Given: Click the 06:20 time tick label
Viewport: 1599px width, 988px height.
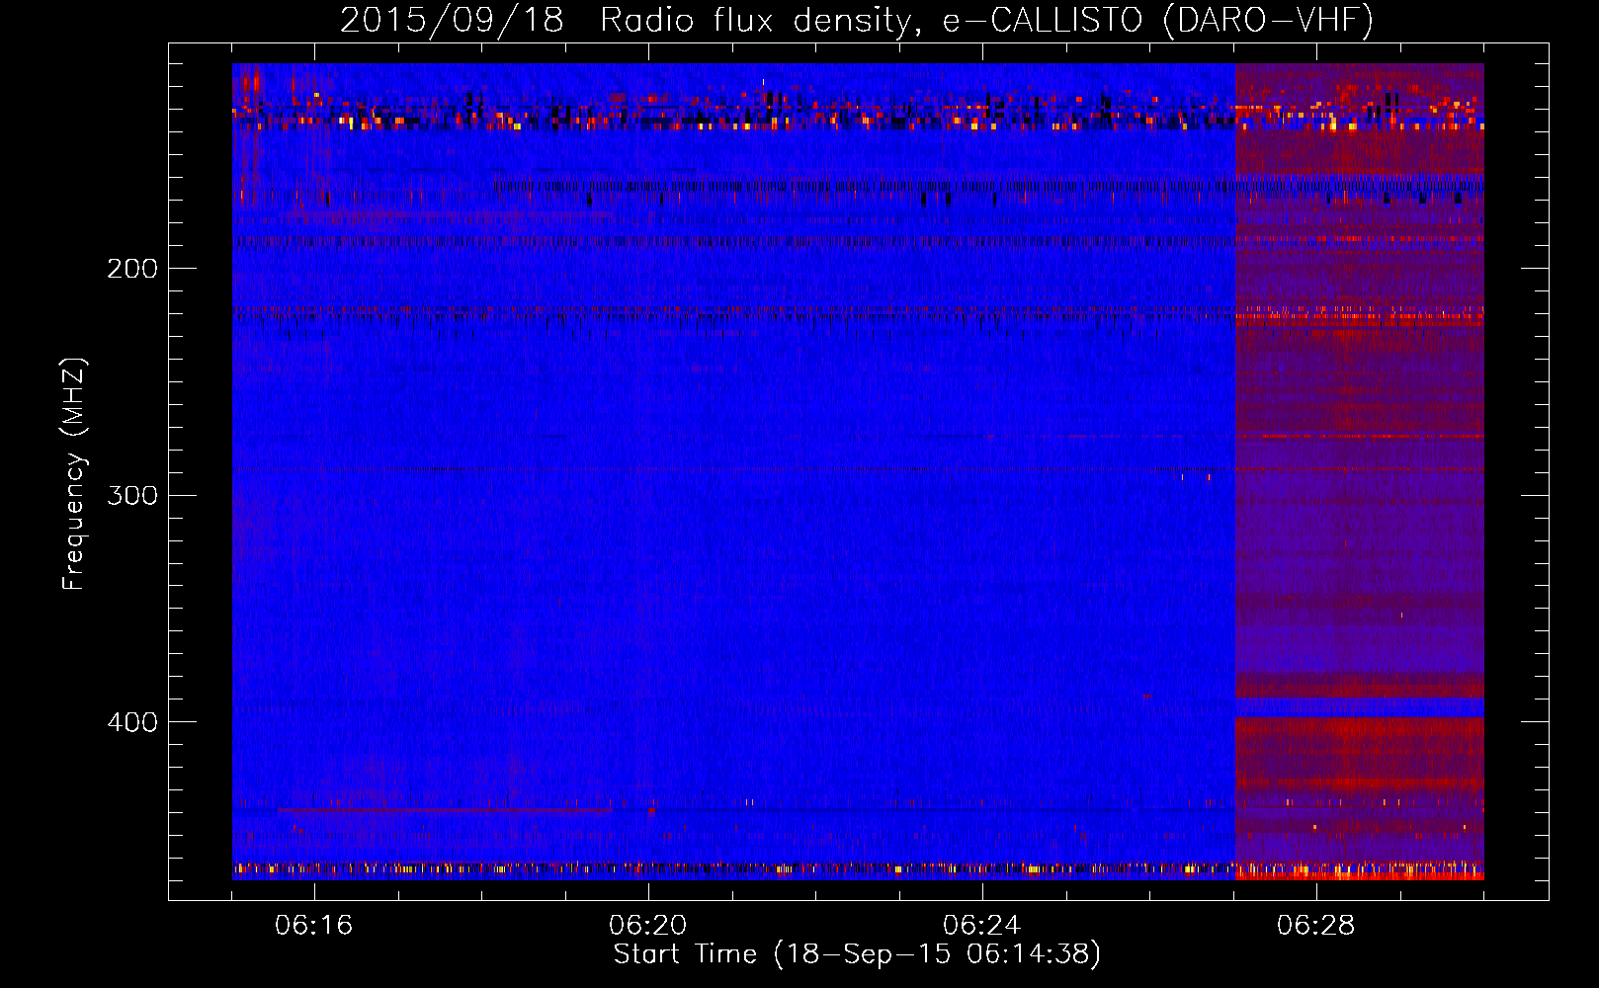Looking at the screenshot, I should coord(648,926).
